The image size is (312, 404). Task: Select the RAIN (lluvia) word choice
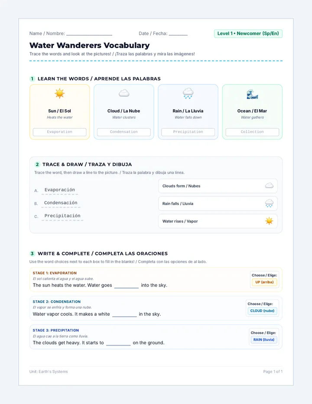(x=264, y=339)
